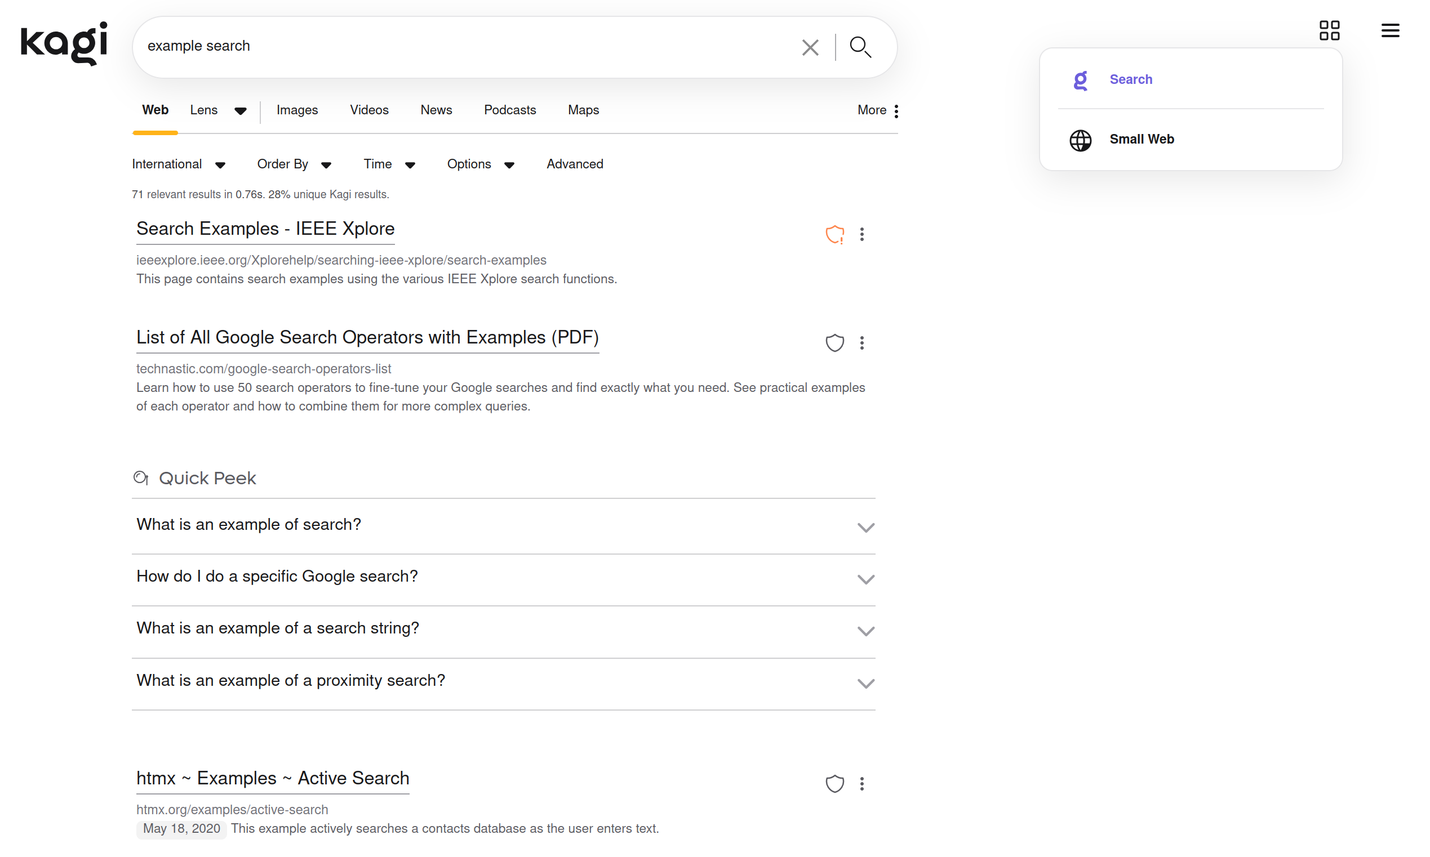Clear the search query with X icon
Viewport: 1430px width, 857px height.
[810, 47]
